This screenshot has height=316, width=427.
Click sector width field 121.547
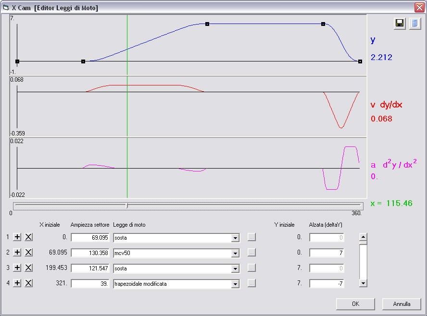click(x=90, y=268)
